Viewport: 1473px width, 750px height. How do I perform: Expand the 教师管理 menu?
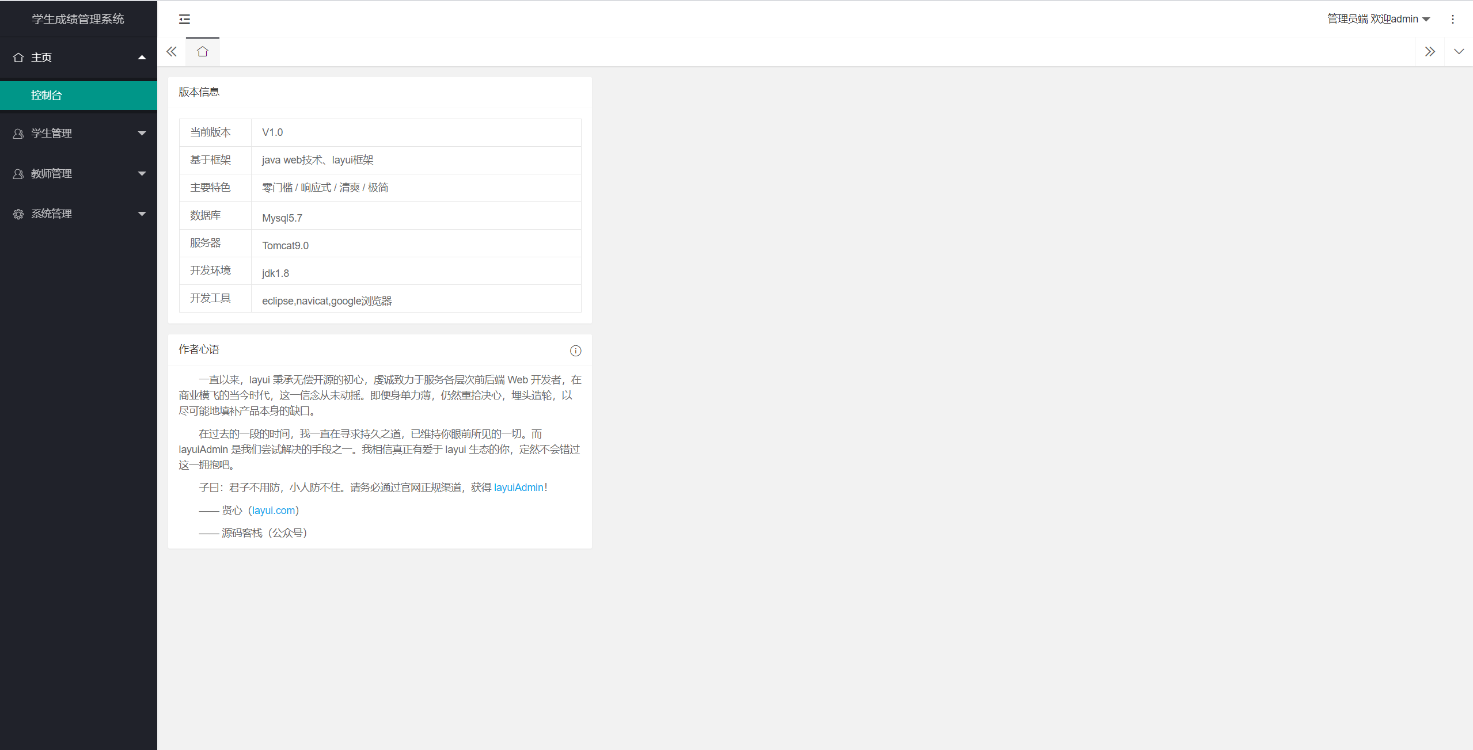click(x=78, y=174)
